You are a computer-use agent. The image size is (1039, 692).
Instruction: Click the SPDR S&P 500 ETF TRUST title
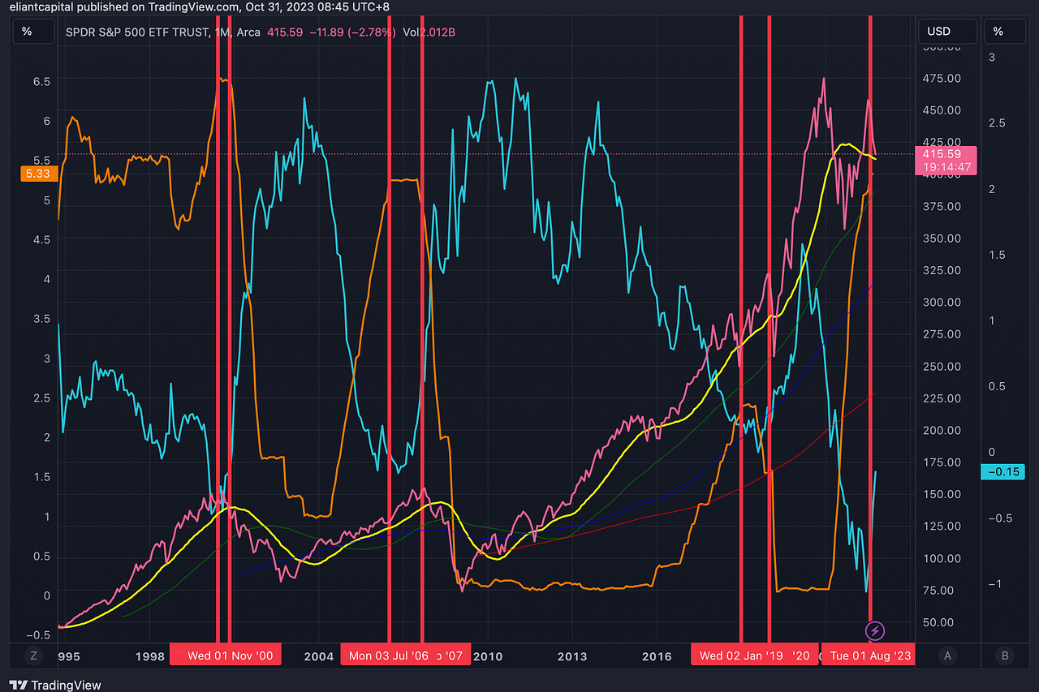137,32
